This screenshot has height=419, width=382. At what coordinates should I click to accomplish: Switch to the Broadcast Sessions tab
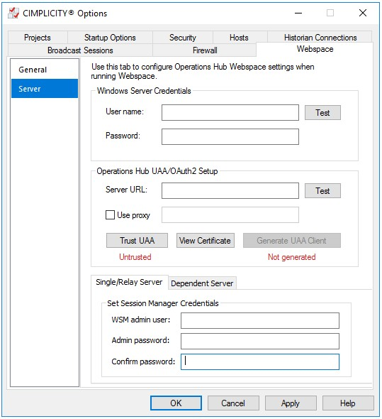tap(80, 50)
